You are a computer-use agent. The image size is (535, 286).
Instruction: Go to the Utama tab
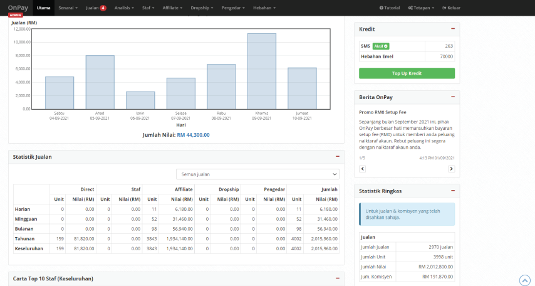click(x=43, y=8)
